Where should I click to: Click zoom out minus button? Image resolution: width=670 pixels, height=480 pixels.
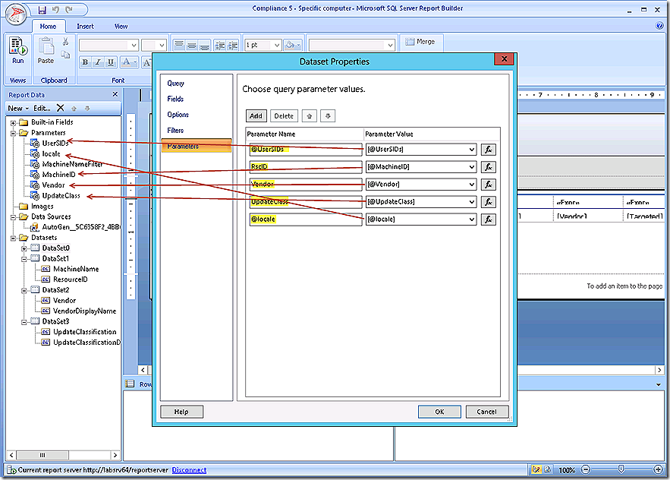[586, 469]
